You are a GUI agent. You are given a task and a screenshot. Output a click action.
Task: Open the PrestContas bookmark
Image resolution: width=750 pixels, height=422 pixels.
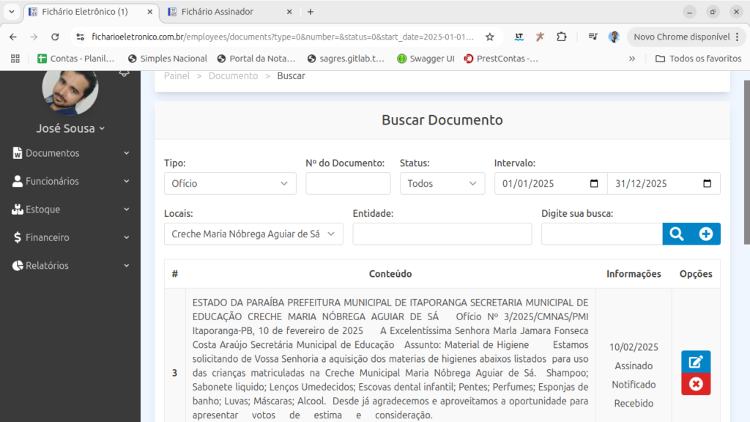(501, 59)
